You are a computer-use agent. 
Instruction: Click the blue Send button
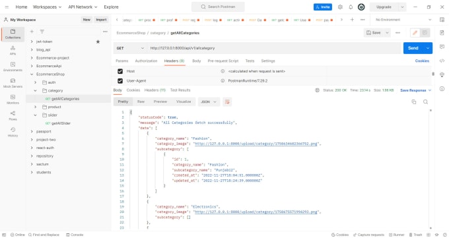[413, 48]
